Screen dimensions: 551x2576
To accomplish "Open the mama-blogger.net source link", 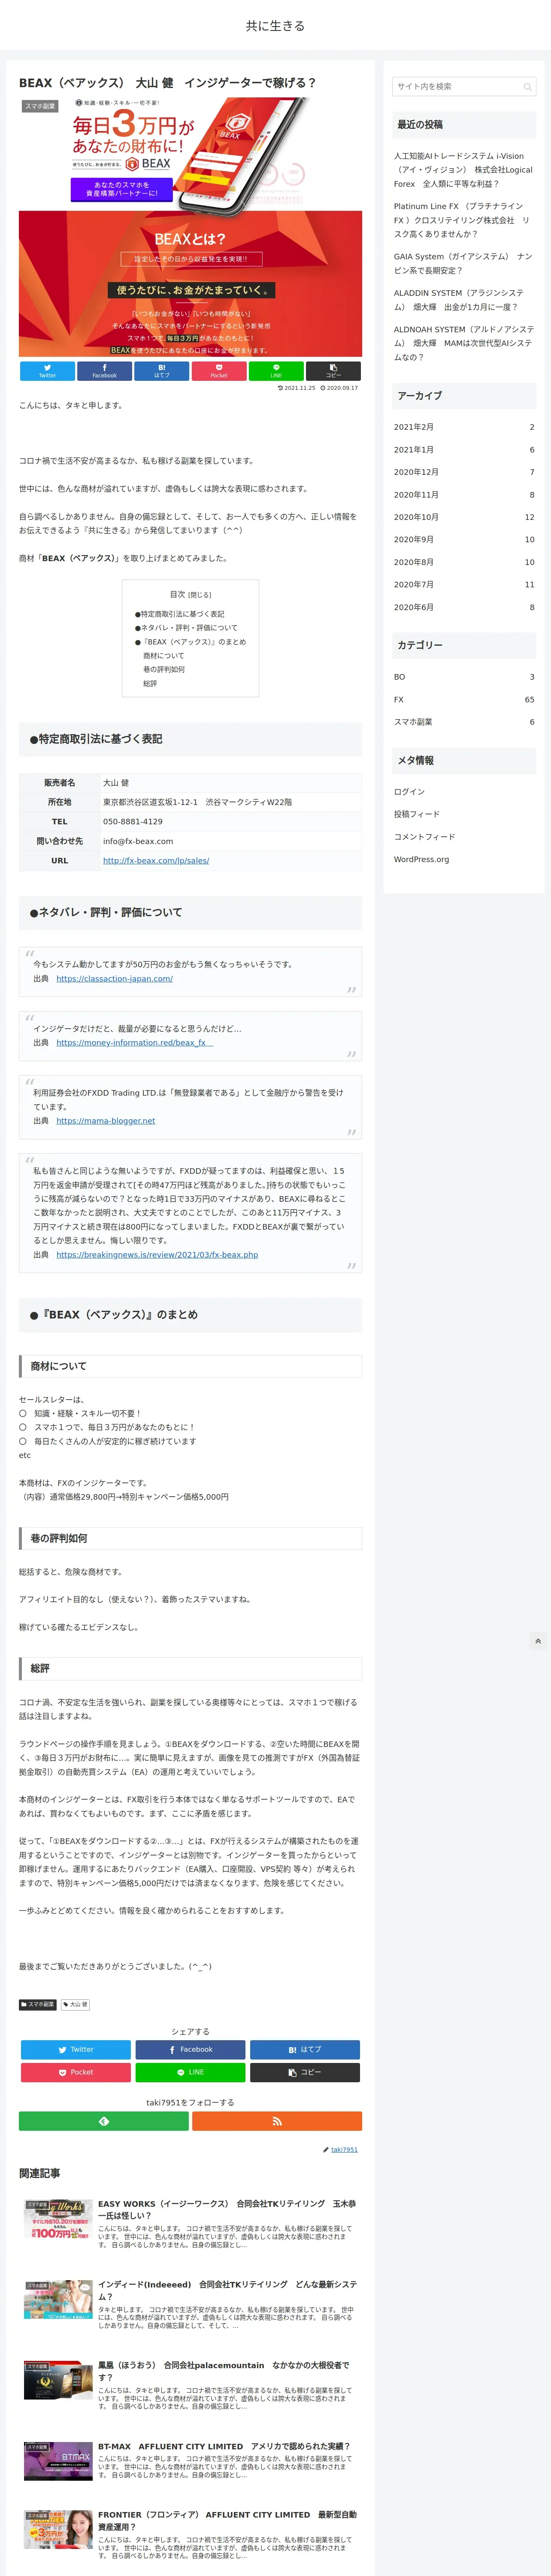I will pyautogui.click(x=105, y=1121).
